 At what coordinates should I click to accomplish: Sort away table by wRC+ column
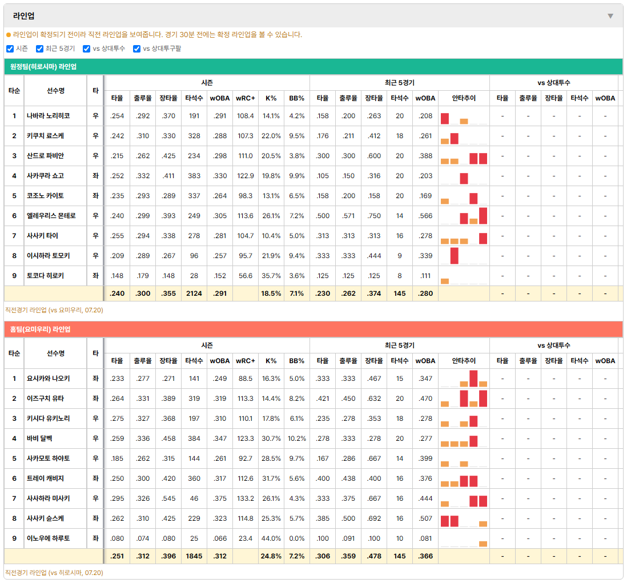tap(245, 98)
